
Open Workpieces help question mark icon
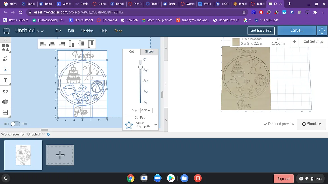(x=48, y=134)
